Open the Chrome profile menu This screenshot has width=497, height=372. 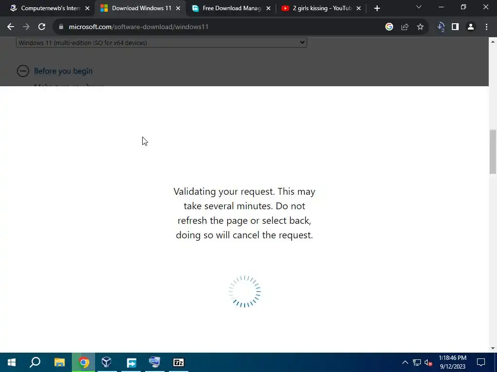471,27
